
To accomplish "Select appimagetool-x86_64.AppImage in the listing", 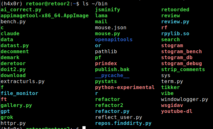I will 45,16.
